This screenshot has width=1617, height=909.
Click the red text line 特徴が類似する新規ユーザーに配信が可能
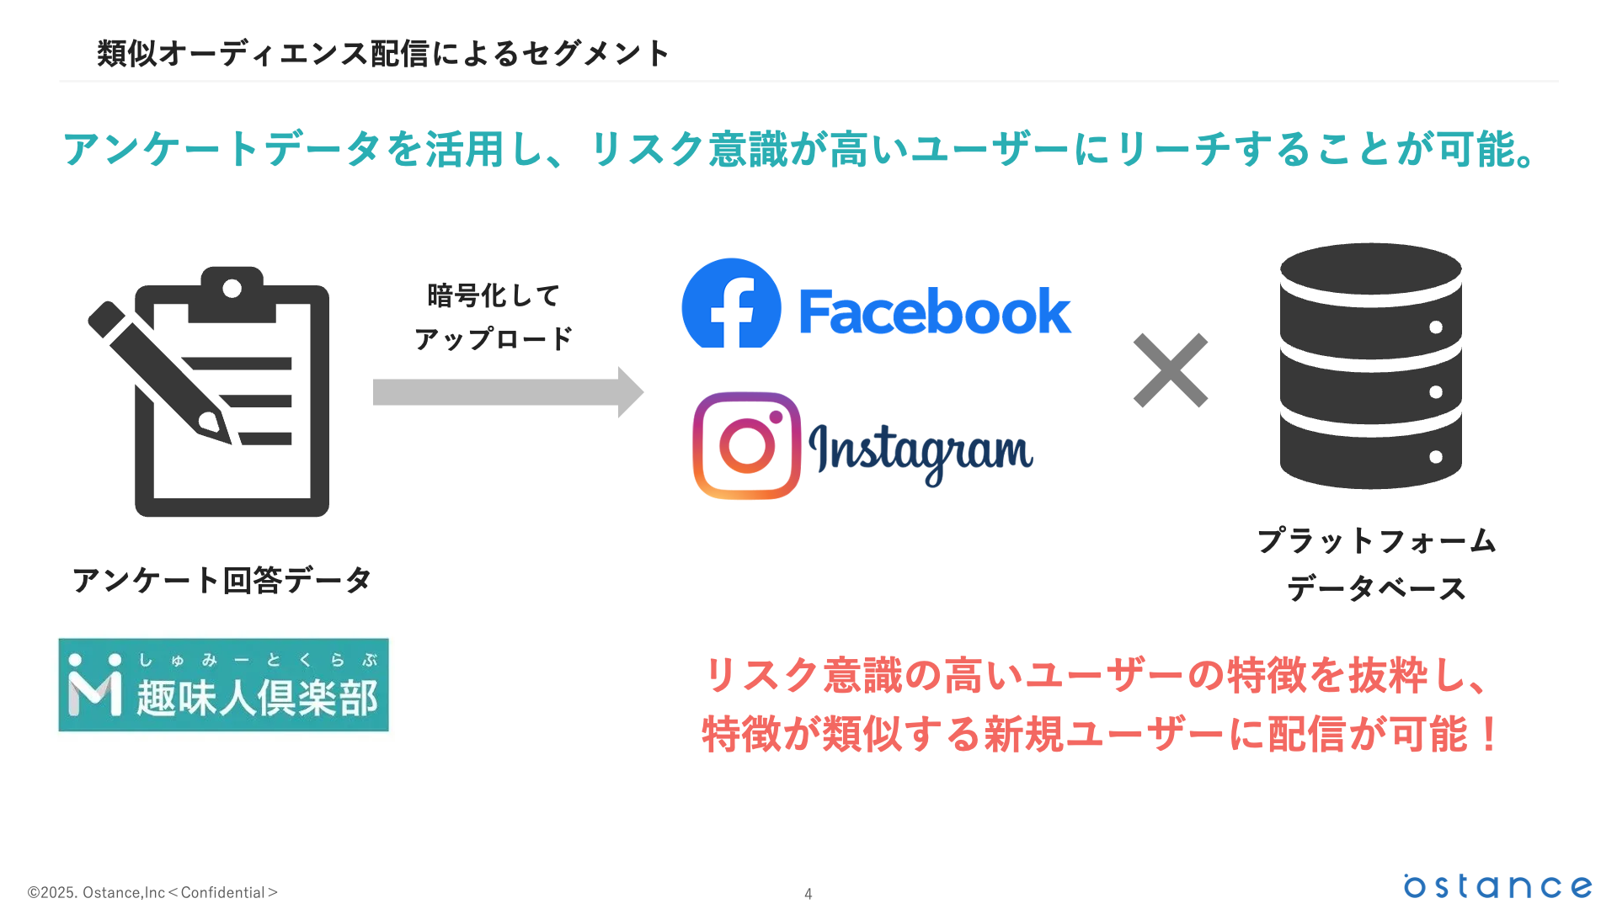(x=1101, y=734)
